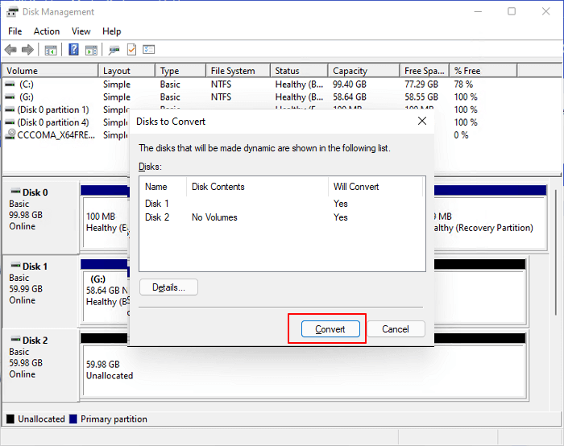This screenshot has height=446, width=564.
Task: Click Show/Hide Console Tree toolbar icon
Action: pos(51,50)
